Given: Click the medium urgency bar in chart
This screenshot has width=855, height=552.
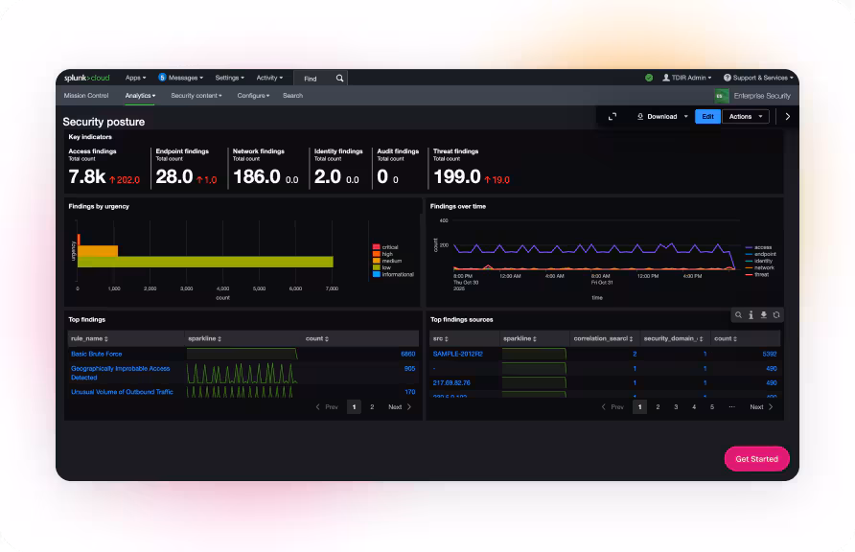Looking at the screenshot, I should click(98, 251).
